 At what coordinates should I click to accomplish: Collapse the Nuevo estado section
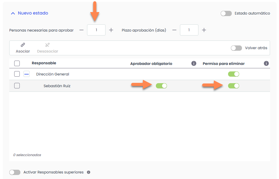(x=13, y=13)
